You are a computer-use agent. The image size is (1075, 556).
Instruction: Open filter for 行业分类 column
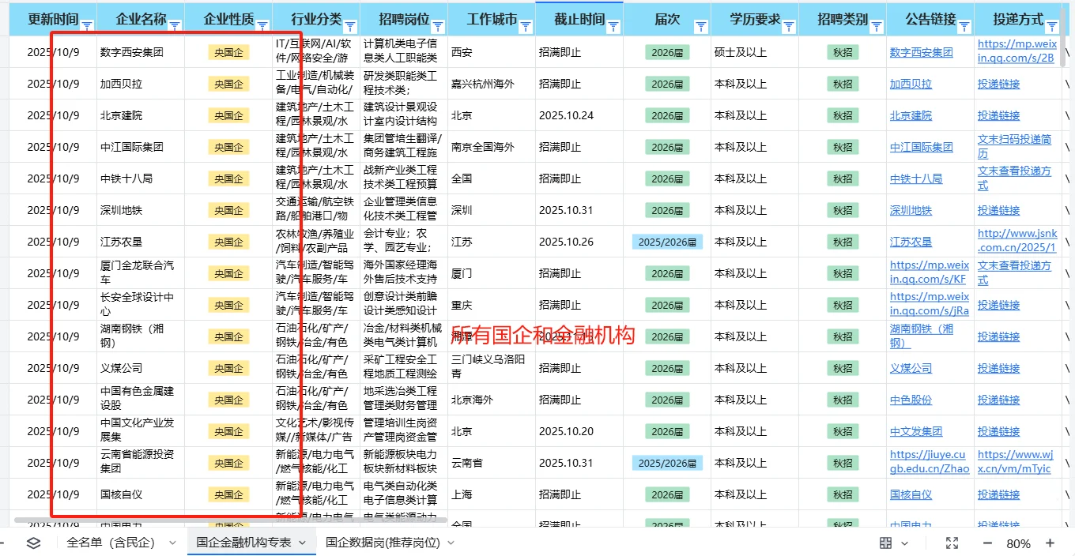click(350, 26)
